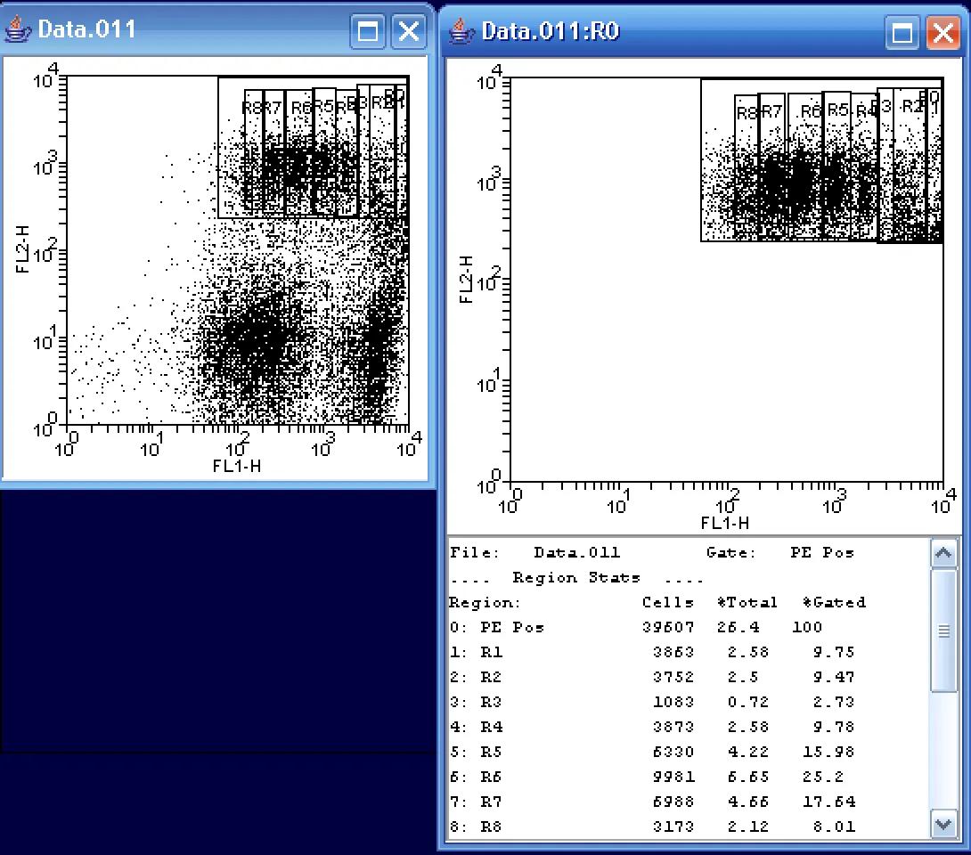This screenshot has width=971, height=855.
Task: Maximize the Data.011:R0 window
Action: click(x=902, y=32)
